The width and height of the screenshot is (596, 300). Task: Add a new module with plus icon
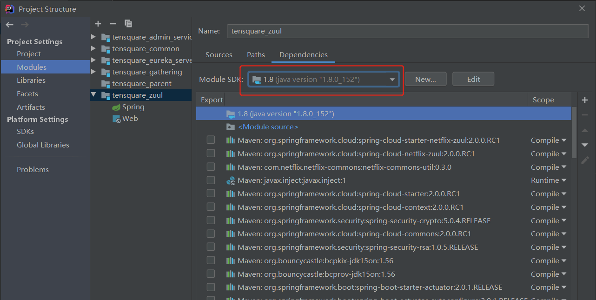point(98,24)
